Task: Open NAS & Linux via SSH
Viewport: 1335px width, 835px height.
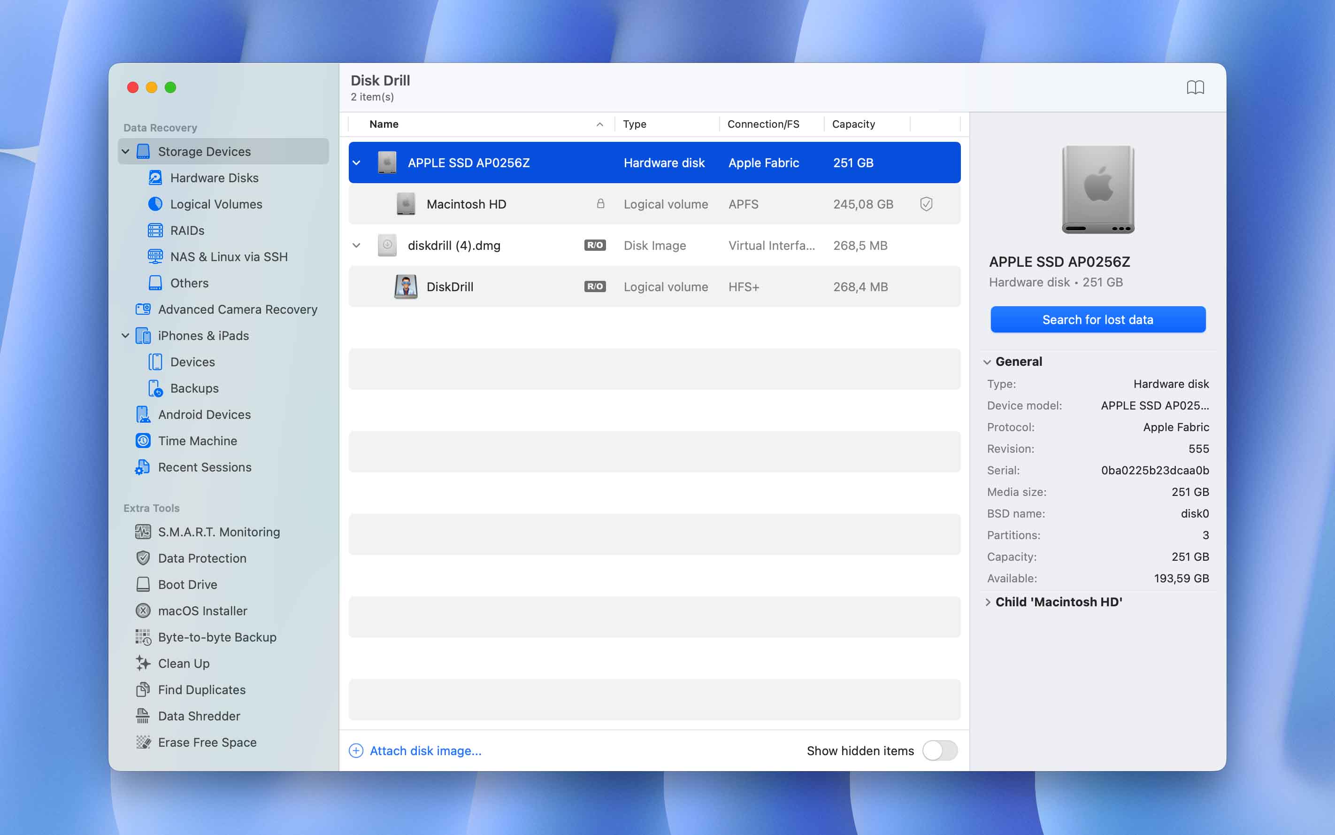Action: [229, 256]
